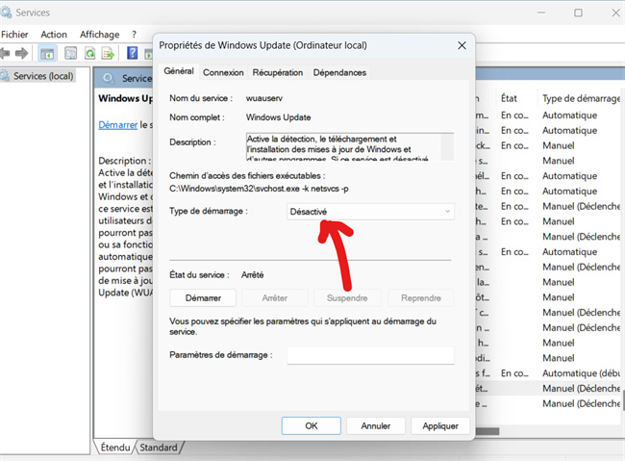
Task: Click the service name wuauserv
Action: 264,98
